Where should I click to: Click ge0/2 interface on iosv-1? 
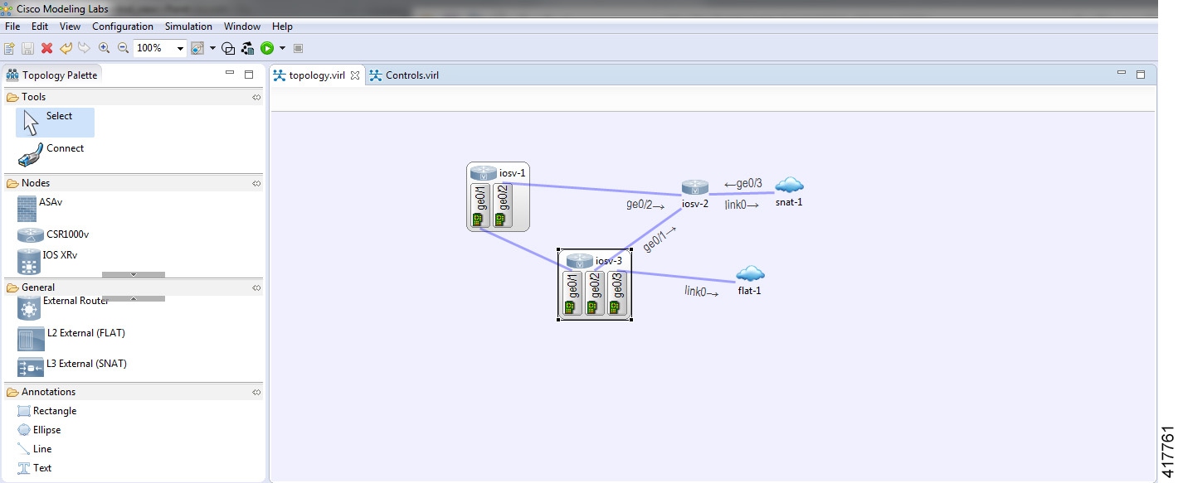[x=502, y=205]
